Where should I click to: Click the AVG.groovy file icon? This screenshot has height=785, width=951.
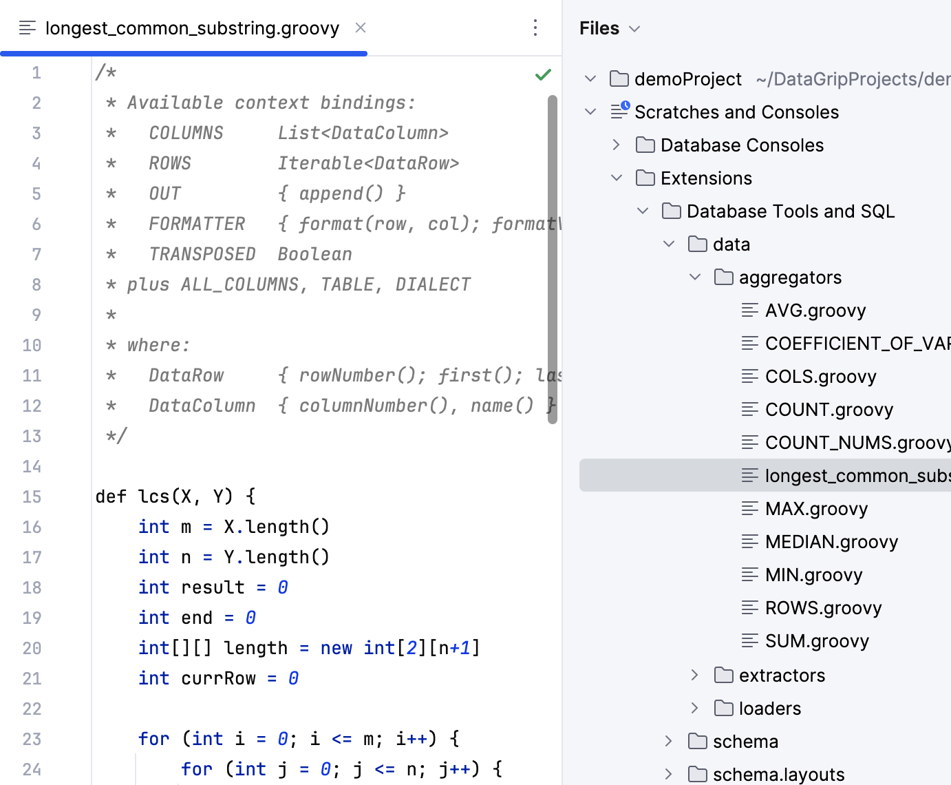(749, 310)
